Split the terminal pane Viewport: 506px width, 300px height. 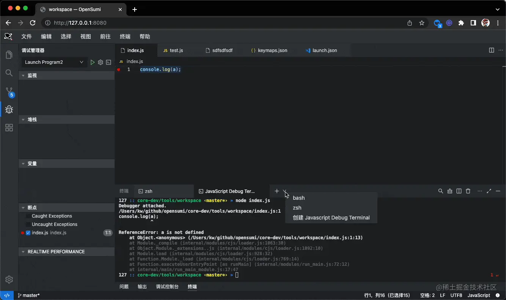pyautogui.click(x=459, y=191)
